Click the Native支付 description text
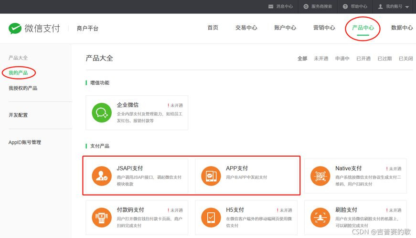416x238 pixels. pyautogui.click(x=368, y=180)
